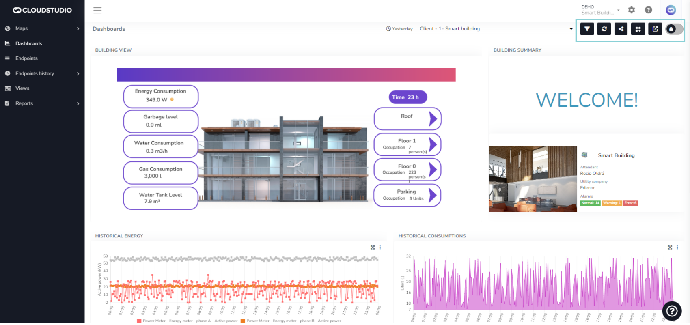Expand the DEMO Smart Building account dropdown
Viewport: 690px width, 325px height.
click(601, 10)
